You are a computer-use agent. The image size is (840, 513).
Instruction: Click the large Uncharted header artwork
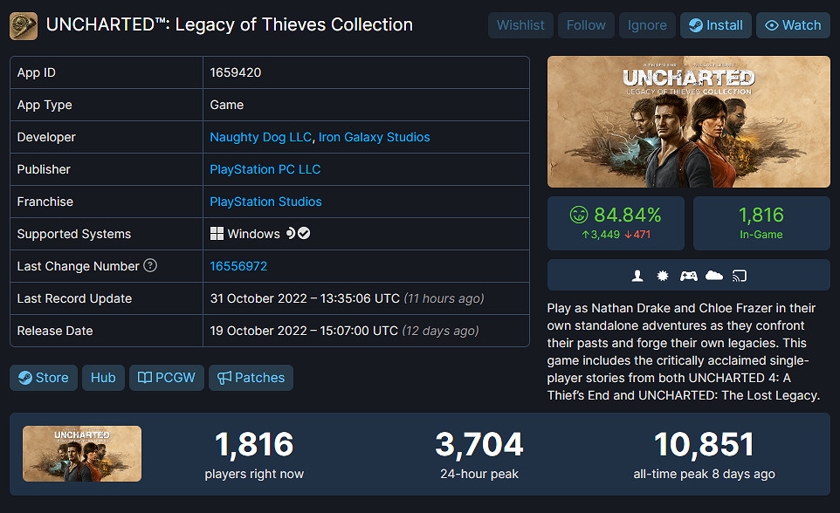click(x=689, y=121)
